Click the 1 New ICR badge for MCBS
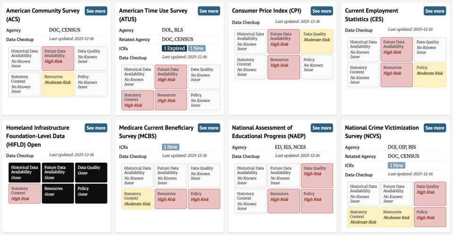Screen dimensions: 453x235 click(x=170, y=147)
